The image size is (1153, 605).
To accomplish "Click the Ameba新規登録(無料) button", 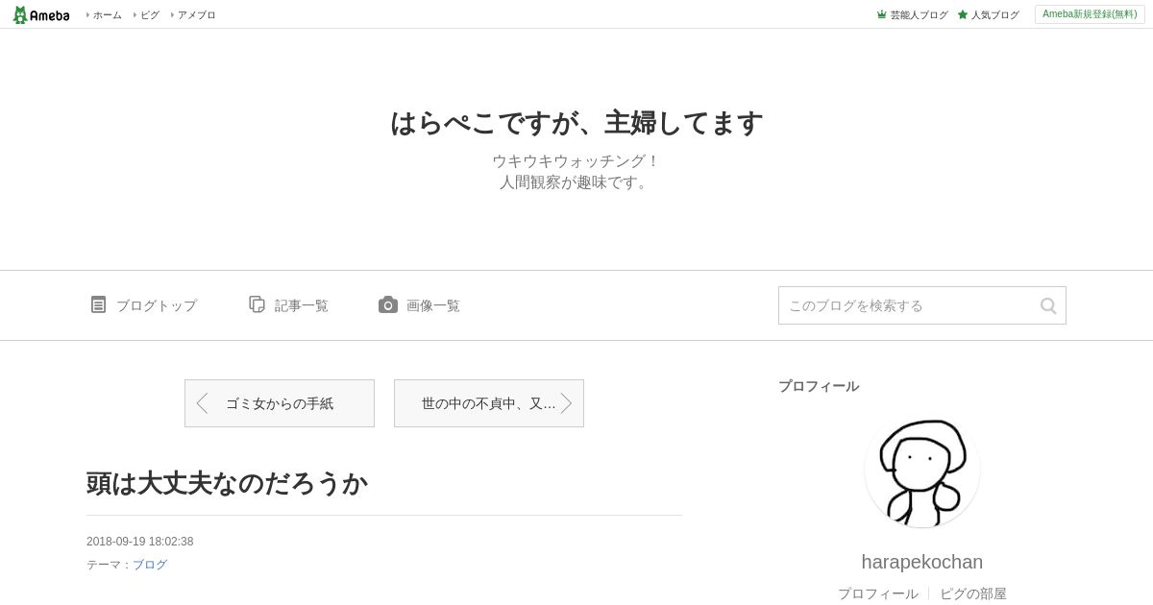I will (x=1090, y=14).
